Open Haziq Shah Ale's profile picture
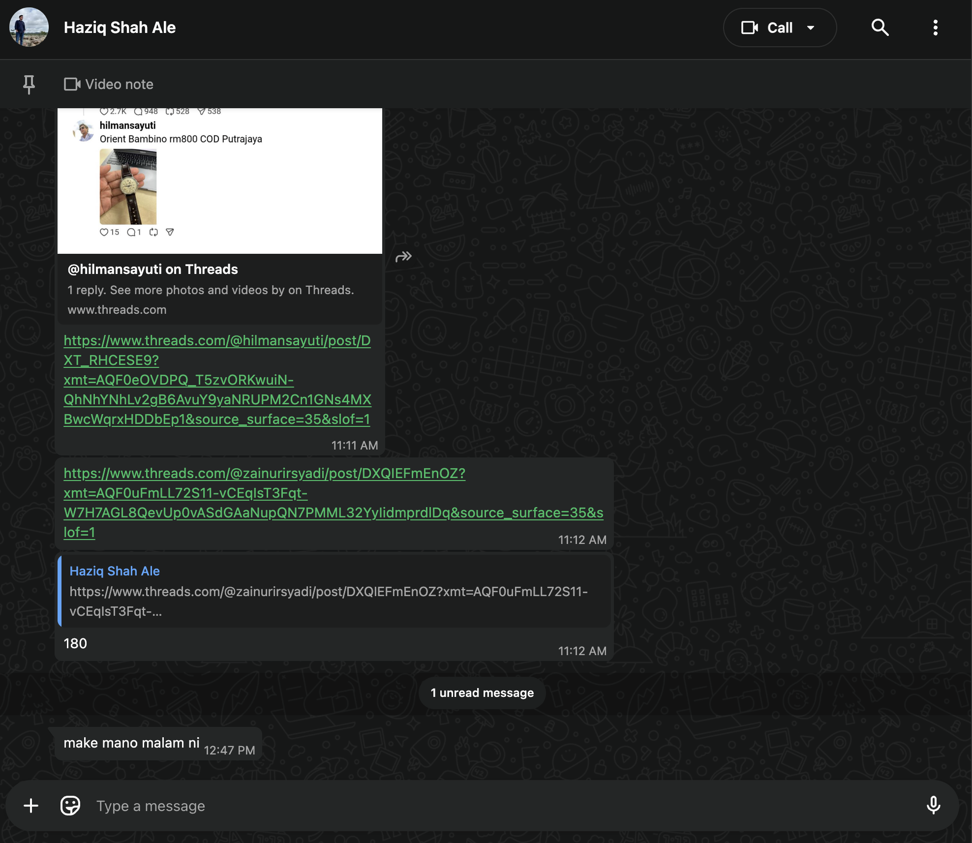The width and height of the screenshot is (972, 843). (x=29, y=27)
